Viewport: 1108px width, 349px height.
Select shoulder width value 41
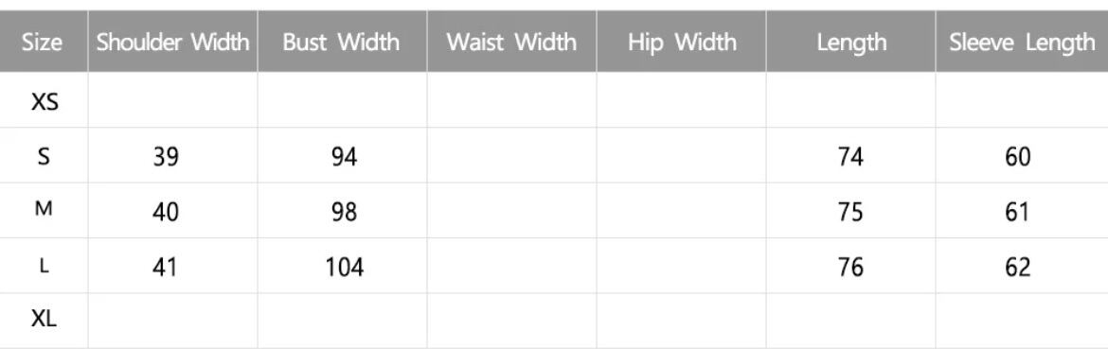[165, 268]
